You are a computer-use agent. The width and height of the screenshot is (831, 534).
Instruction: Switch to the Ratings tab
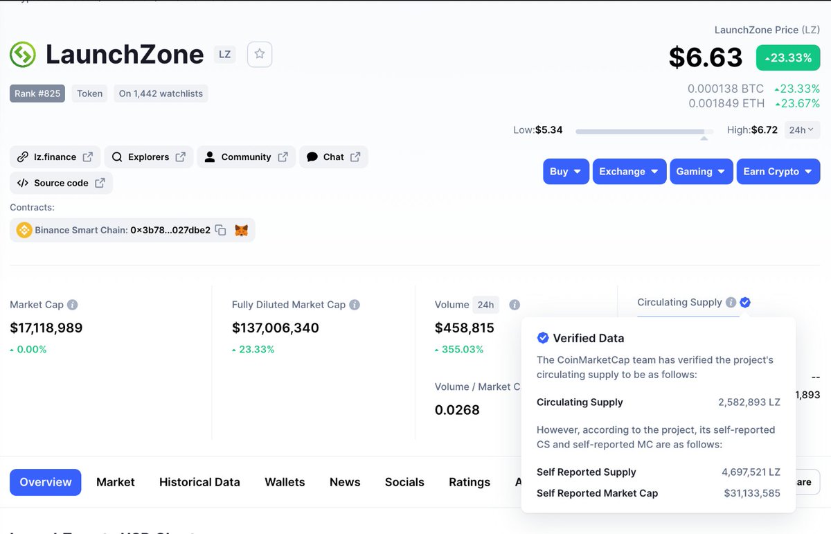coord(470,482)
